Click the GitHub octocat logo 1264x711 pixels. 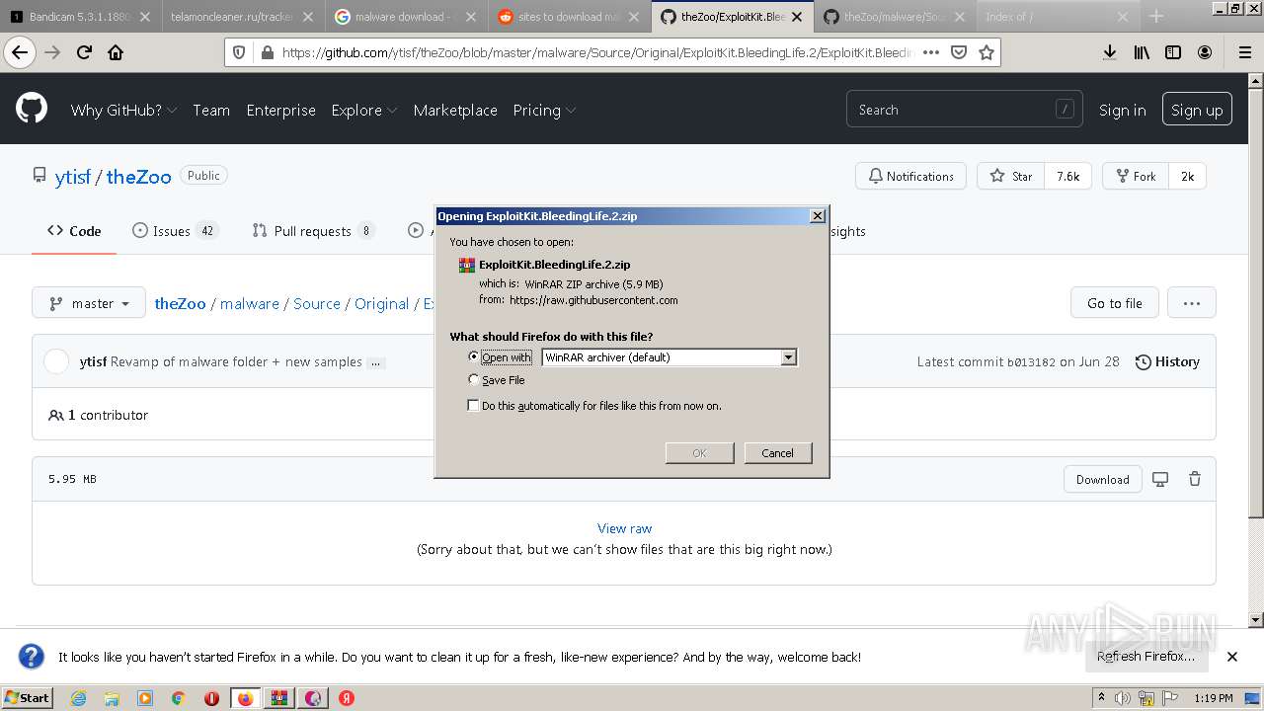pos(32,108)
